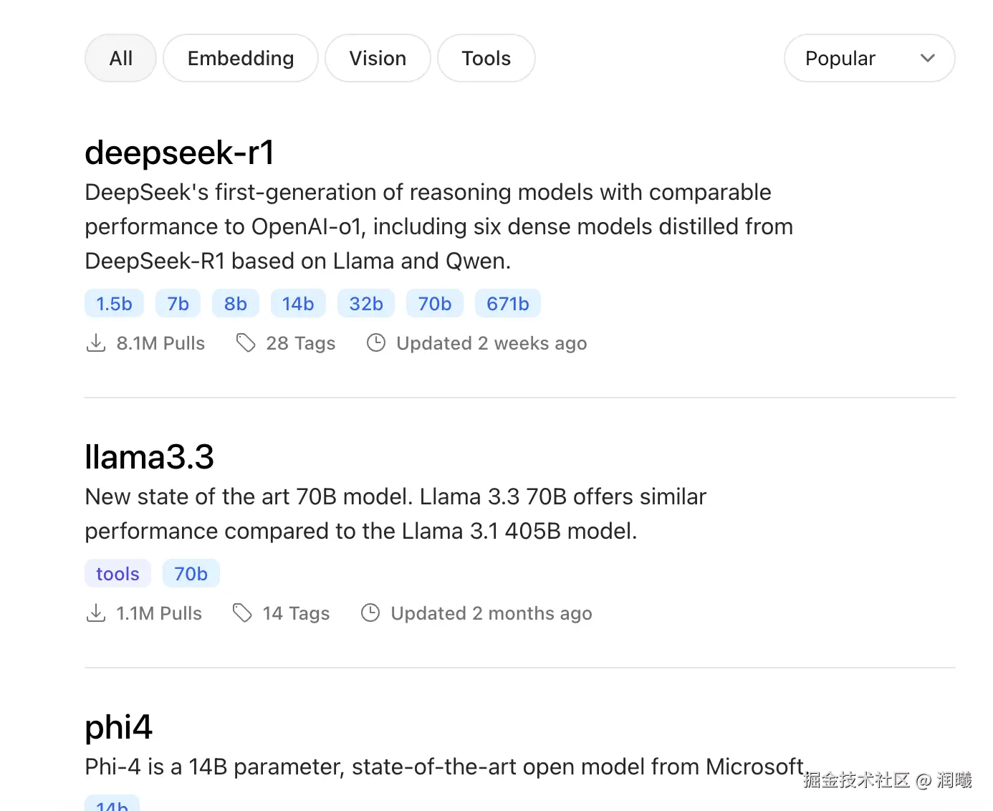The width and height of the screenshot is (993, 811).
Task: Open the deepseek-r1 model page
Action: coord(179,153)
